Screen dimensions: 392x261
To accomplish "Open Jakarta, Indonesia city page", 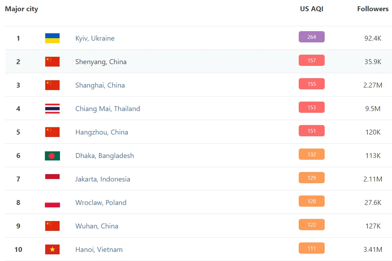I will [103, 179].
